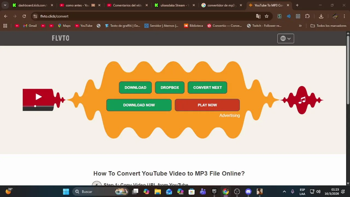Screen dimensions: 350x197
Task: Open OBS Studio from taskbar
Action: [237, 192]
